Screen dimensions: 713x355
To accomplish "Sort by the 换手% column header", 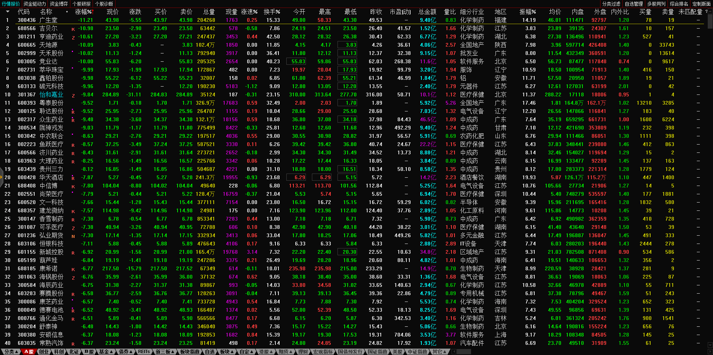I will point(272,12).
